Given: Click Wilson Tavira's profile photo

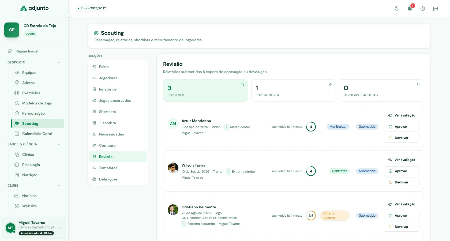Looking at the screenshot, I should [x=173, y=168].
